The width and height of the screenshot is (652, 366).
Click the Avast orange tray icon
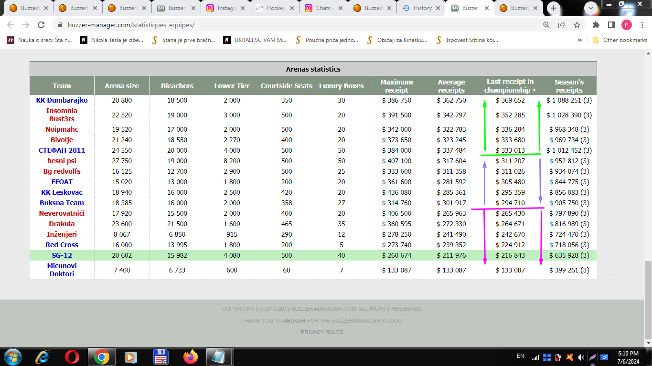[x=569, y=357]
